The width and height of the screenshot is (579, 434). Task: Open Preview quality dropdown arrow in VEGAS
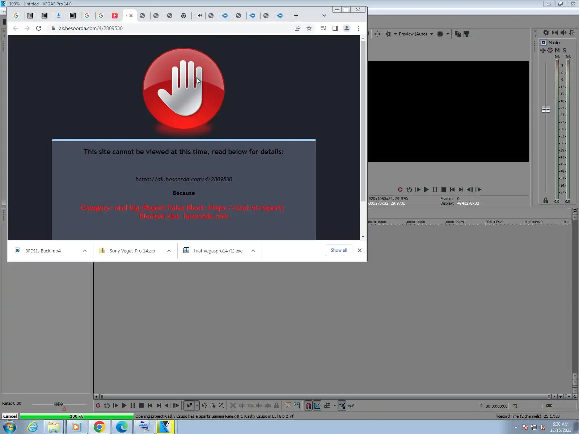pyautogui.click(x=431, y=34)
